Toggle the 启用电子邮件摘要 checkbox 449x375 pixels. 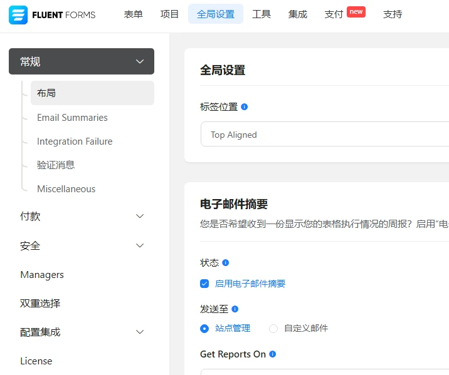[x=204, y=284]
